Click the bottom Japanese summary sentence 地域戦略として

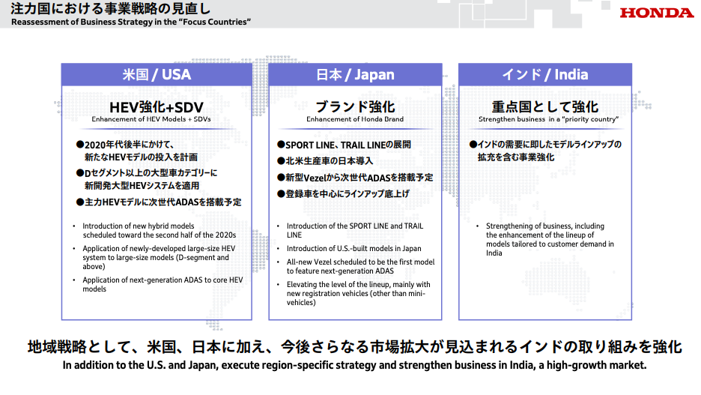point(355,347)
